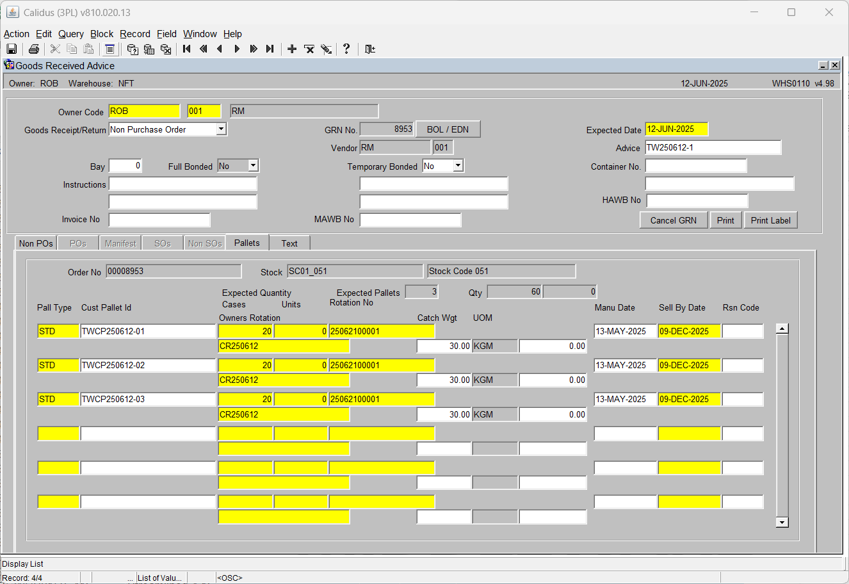Click the Print icon in toolbar
This screenshot has width=849, height=584.
tap(34, 49)
